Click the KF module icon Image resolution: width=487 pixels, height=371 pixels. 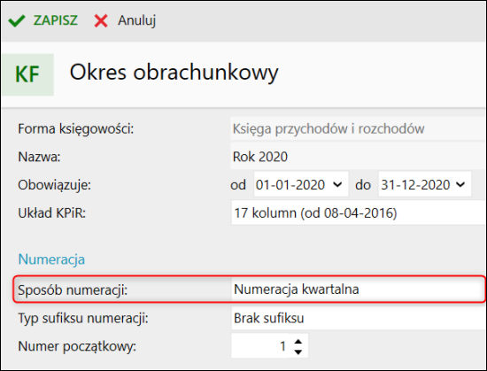pos(27,74)
